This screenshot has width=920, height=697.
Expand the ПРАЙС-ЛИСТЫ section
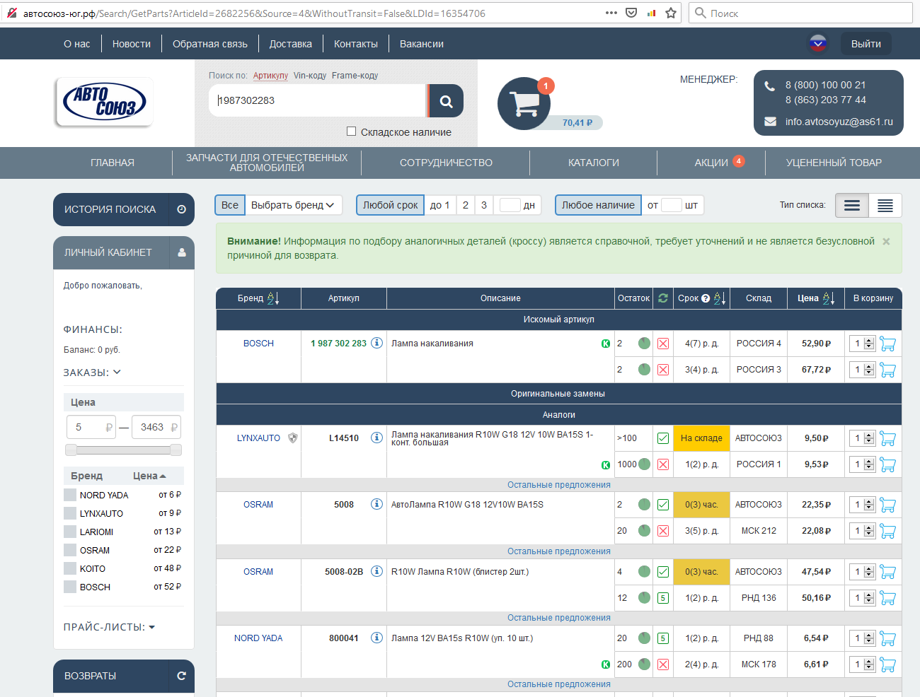[109, 627]
